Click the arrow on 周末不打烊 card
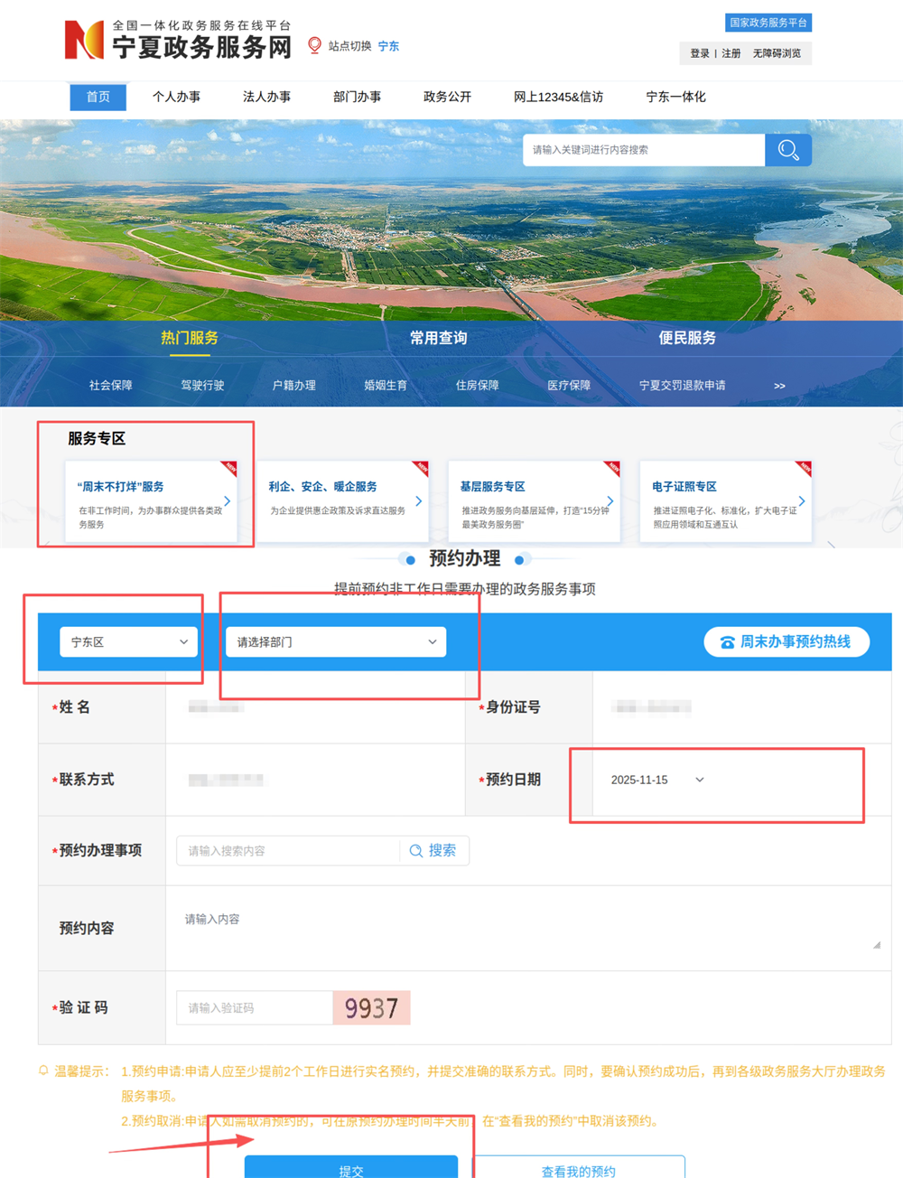The image size is (903, 1178). click(228, 500)
